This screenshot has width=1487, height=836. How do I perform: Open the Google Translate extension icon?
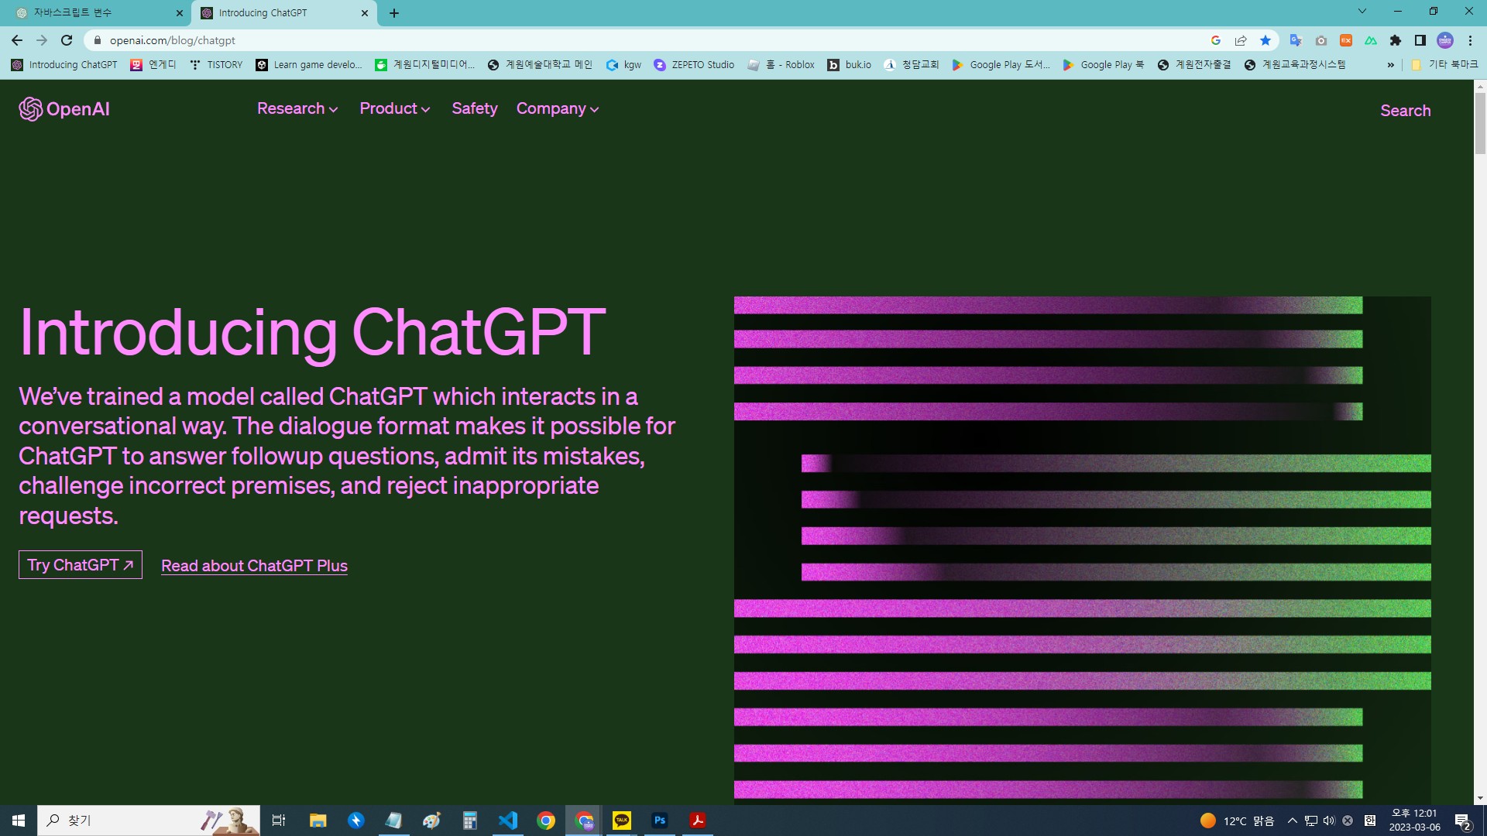click(1296, 40)
